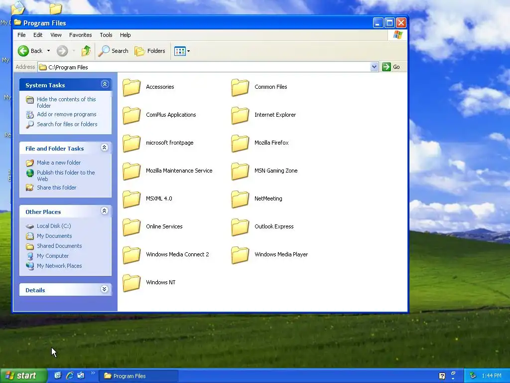Select the ComPlus Applications folder icon
Image resolution: width=510 pixels, height=383 pixels.
(x=131, y=115)
